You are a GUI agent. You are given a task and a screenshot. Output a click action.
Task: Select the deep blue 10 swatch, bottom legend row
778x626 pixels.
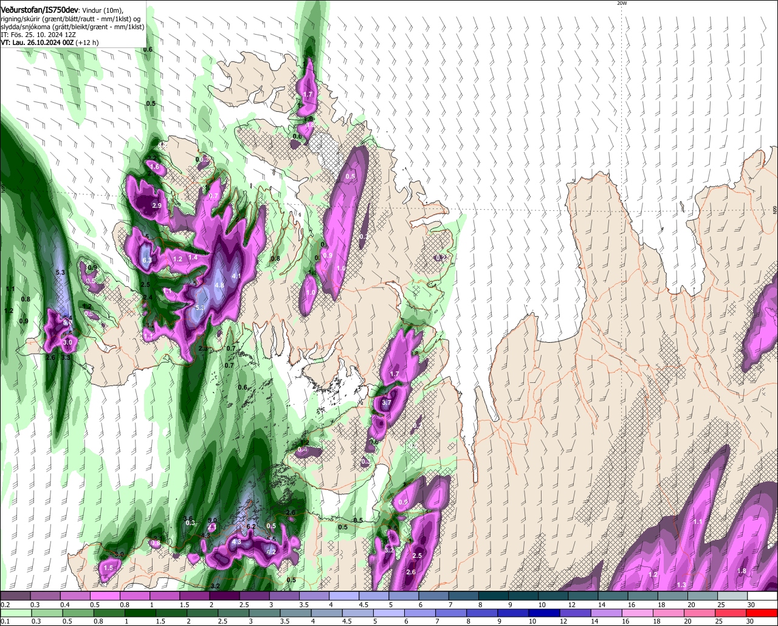click(545, 613)
